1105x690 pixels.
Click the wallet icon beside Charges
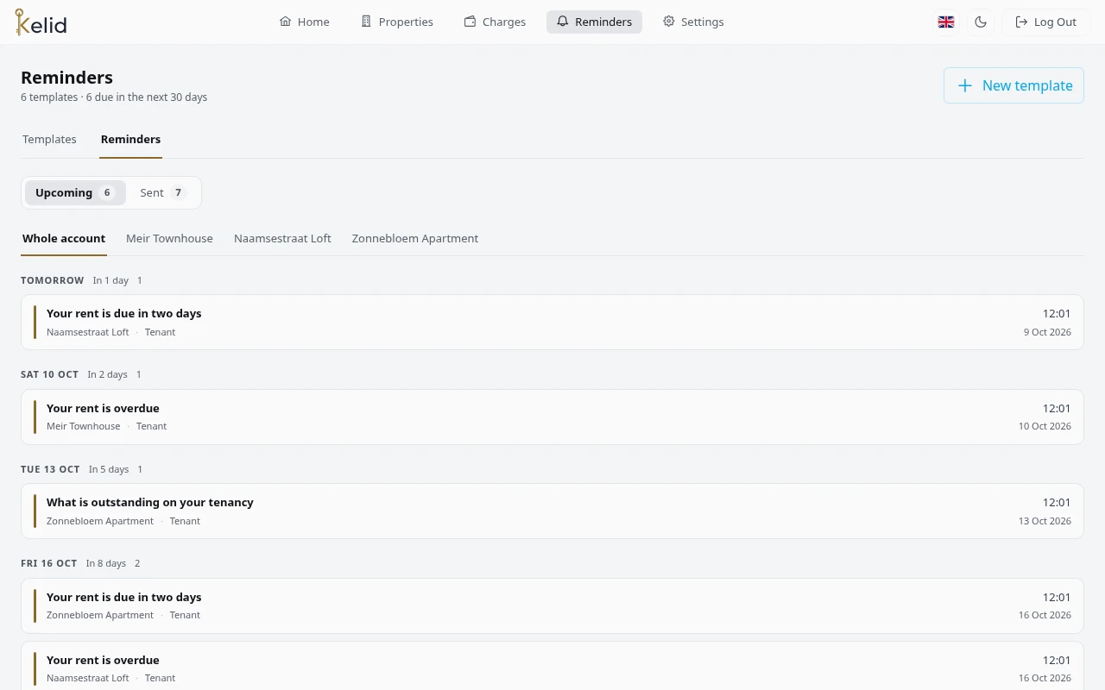[470, 22]
